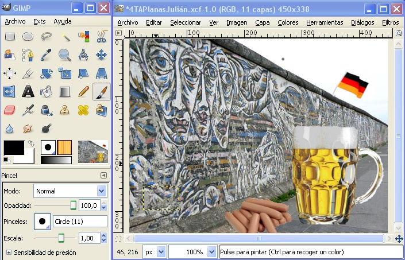Select the Rotate tool
This screenshot has width=405, height=260.
[x=46, y=73]
